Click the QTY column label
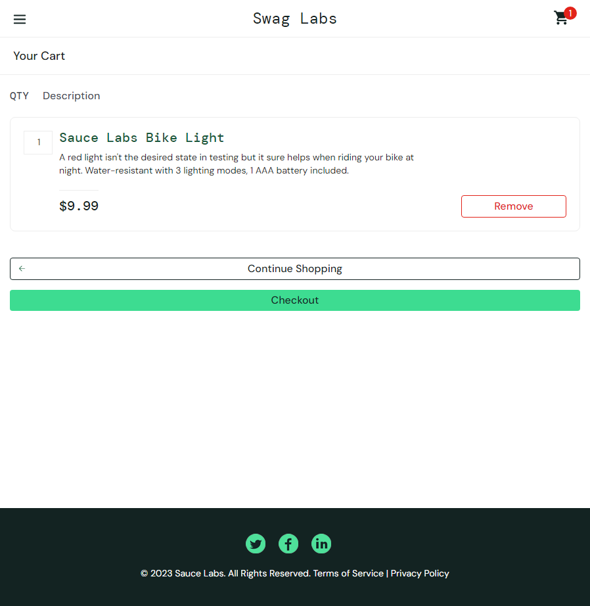The height and width of the screenshot is (606, 590). pyautogui.click(x=19, y=96)
